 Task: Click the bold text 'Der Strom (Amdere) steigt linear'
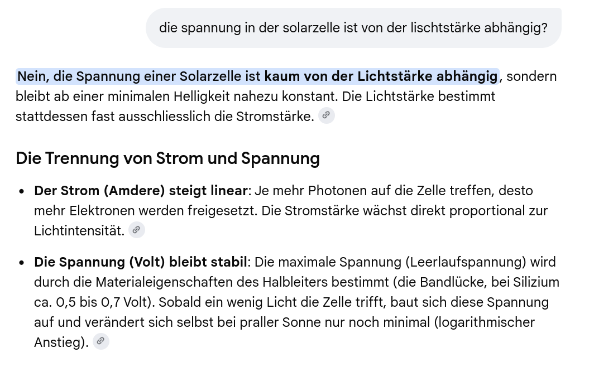click(x=141, y=191)
